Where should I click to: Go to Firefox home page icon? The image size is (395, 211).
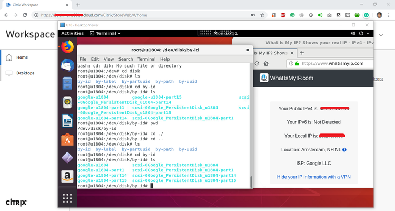tap(266, 64)
